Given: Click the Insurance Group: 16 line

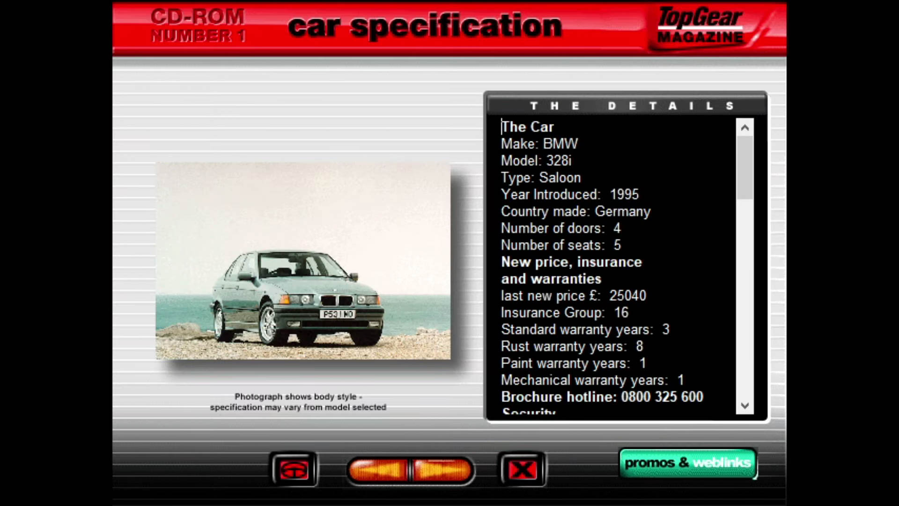Looking at the screenshot, I should [564, 313].
